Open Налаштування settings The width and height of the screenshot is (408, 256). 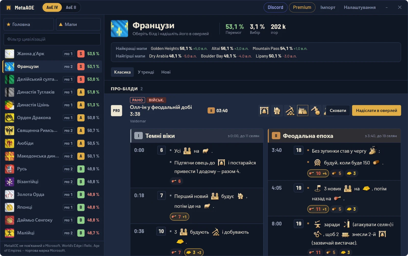360,7
